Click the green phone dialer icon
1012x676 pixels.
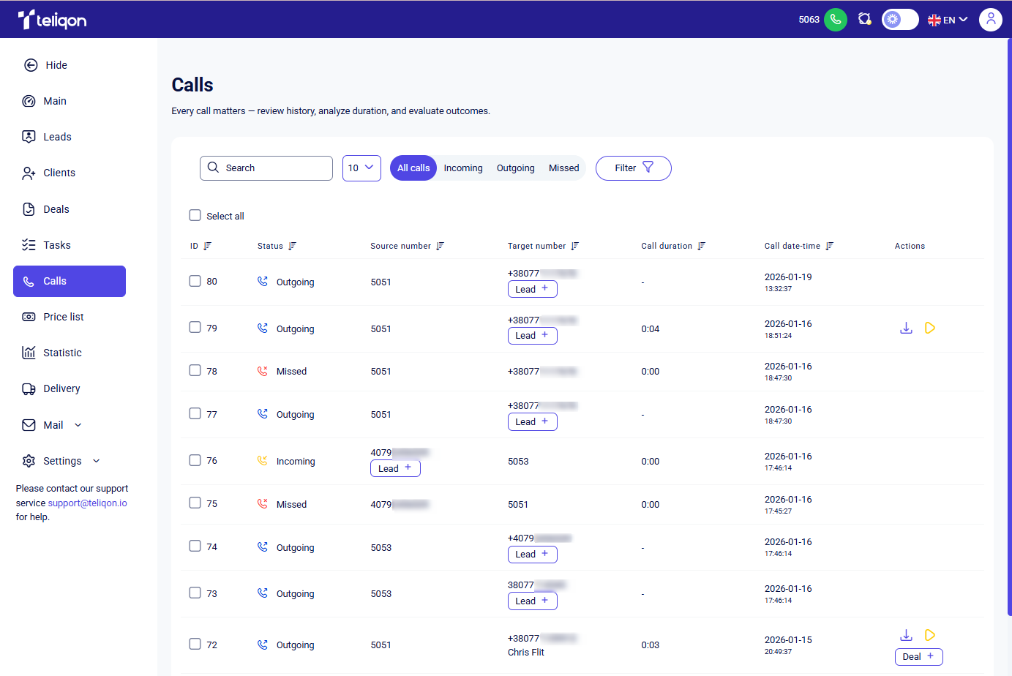click(x=835, y=20)
